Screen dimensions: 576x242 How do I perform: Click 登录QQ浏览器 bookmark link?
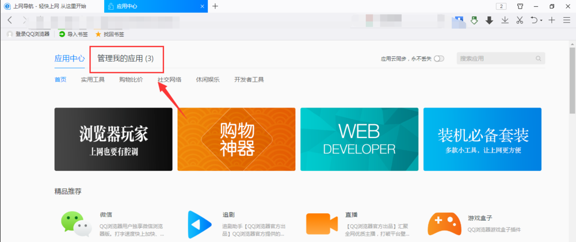click(32, 34)
